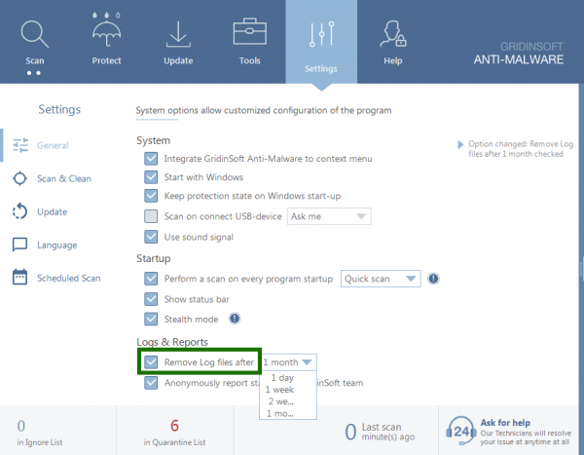Switch to the Protect tab label
The image size is (584, 455).
point(106,60)
